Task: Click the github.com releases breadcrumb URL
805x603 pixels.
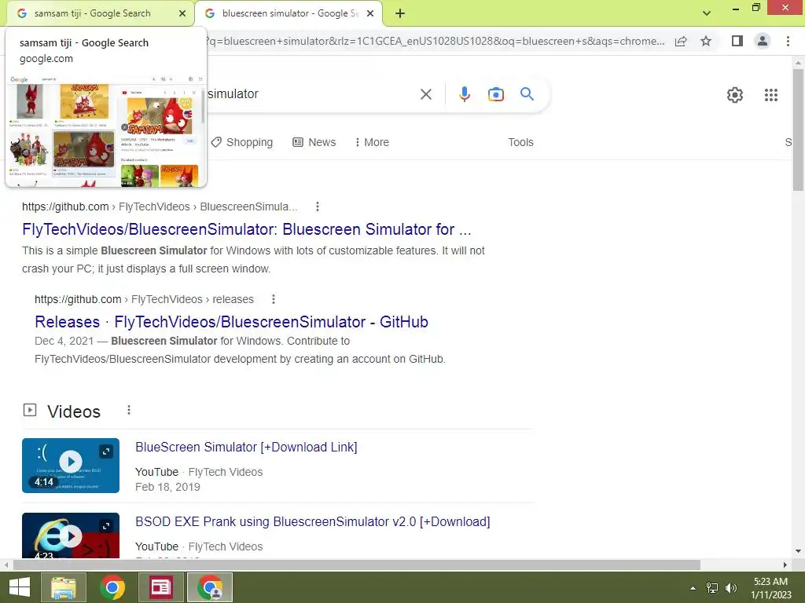Action: click(144, 299)
